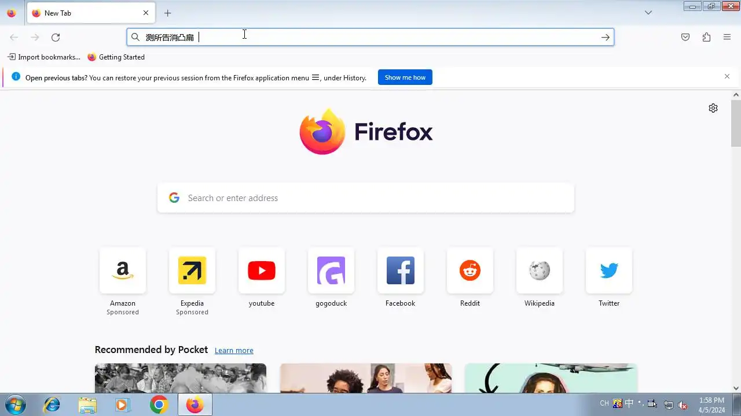
Task: Click the colorful IME icon in tray
Action: [618, 403]
